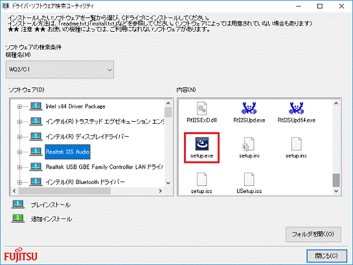Expand the Realtek I2S Audio node
The image size is (353, 265).
pyautogui.click(x=19, y=152)
